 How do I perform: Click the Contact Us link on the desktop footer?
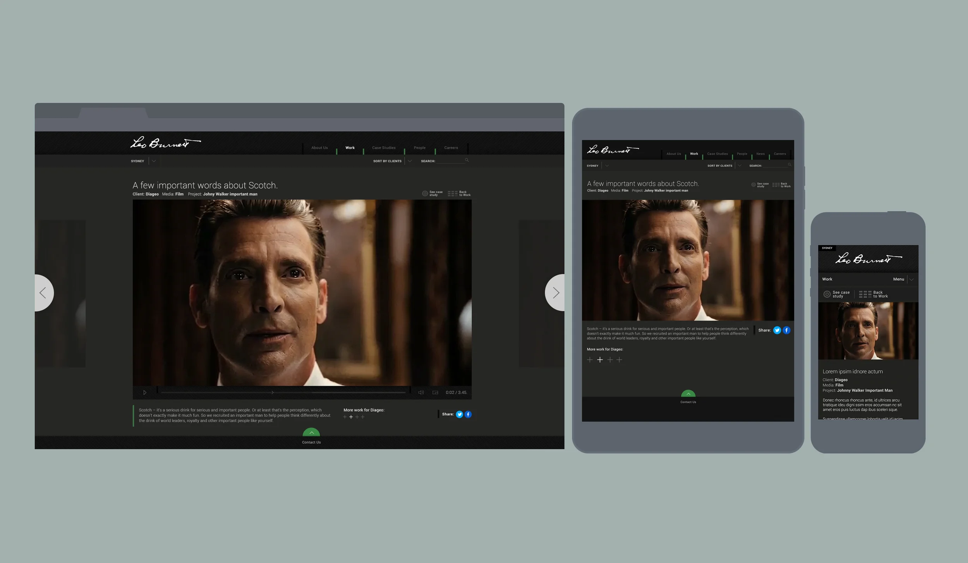tap(311, 442)
